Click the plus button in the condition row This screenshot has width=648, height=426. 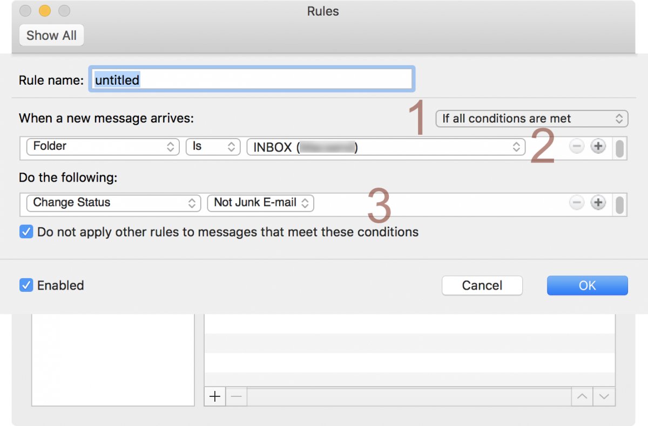pos(598,147)
